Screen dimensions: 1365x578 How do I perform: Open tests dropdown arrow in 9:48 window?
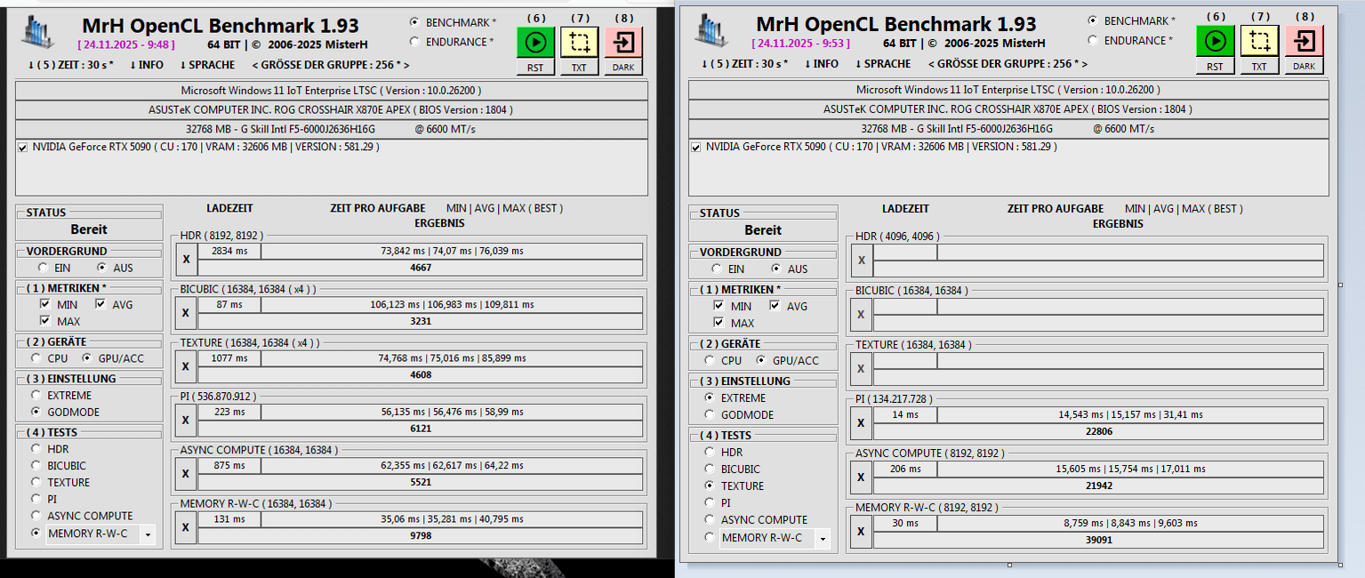click(147, 534)
